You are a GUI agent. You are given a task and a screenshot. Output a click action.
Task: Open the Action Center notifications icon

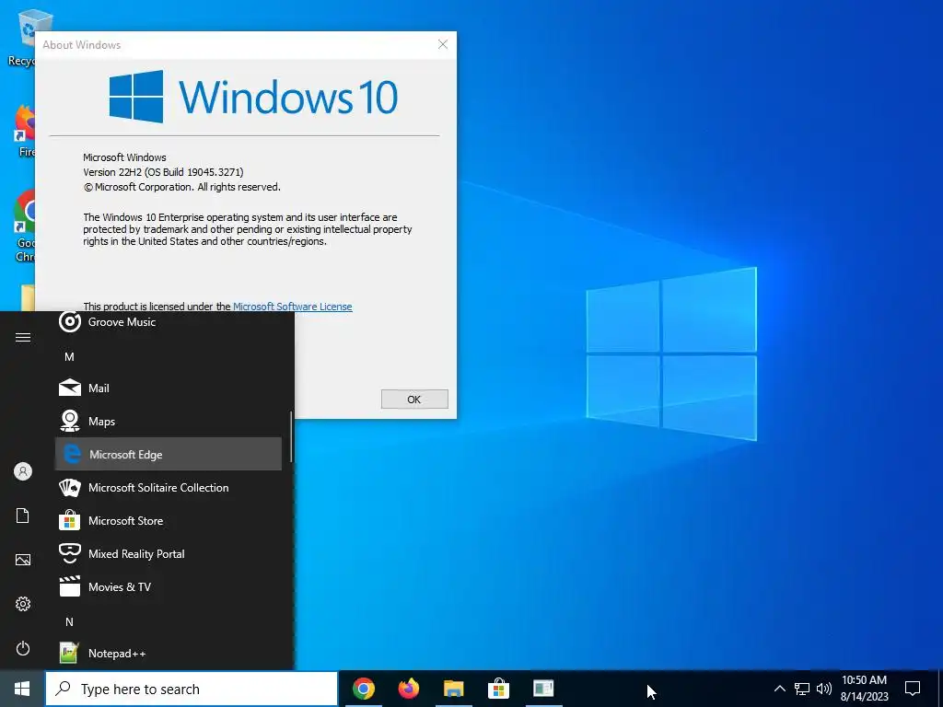[x=913, y=689]
